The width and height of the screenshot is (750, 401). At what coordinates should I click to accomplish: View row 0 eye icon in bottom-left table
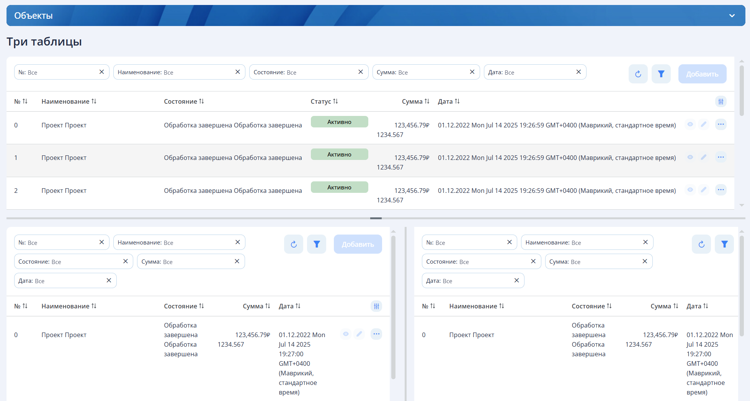[x=346, y=334]
